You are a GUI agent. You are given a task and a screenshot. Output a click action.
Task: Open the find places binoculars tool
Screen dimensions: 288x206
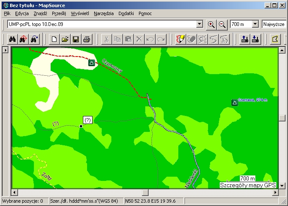(x=13, y=39)
